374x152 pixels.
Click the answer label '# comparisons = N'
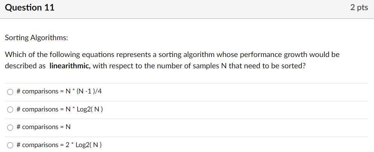tap(44, 127)
